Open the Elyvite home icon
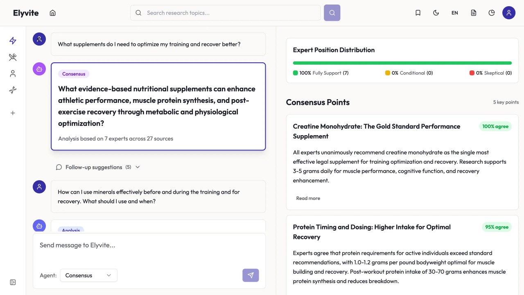The width and height of the screenshot is (524, 295). click(52, 13)
